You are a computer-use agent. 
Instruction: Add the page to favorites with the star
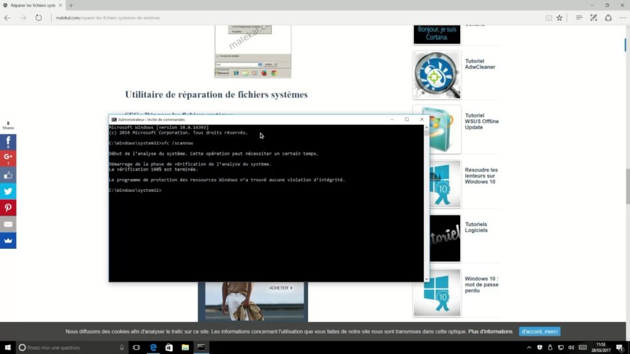(x=559, y=18)
